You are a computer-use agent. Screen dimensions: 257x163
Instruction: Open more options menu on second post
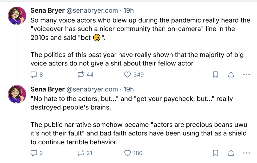(x=246, y=153)
